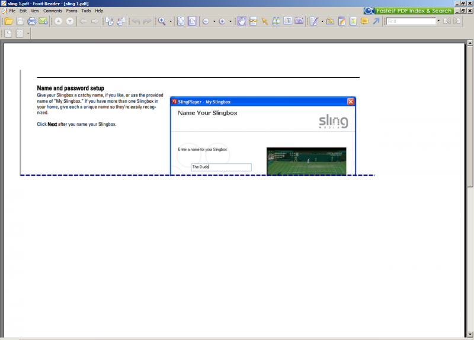Open the Forms menu

coord(72,11)
